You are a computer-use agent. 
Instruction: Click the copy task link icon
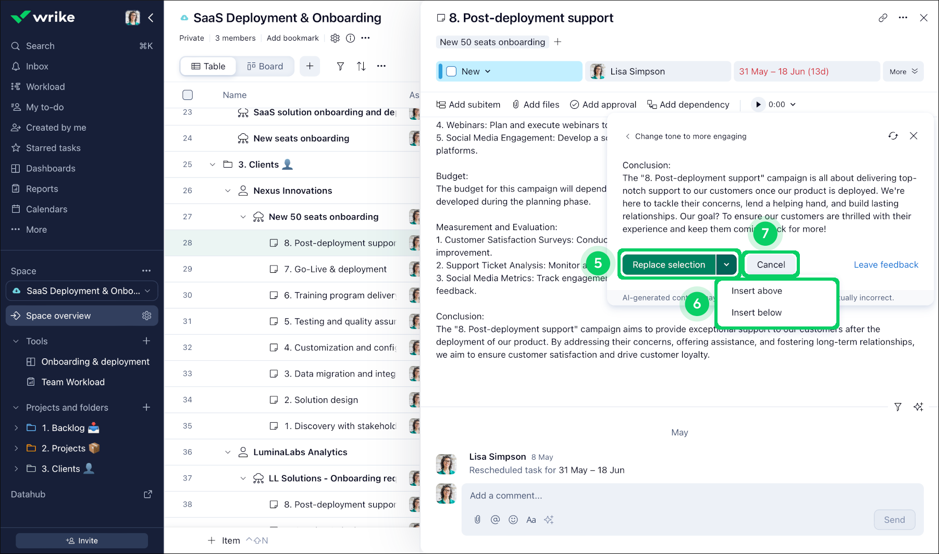point(883,18)
